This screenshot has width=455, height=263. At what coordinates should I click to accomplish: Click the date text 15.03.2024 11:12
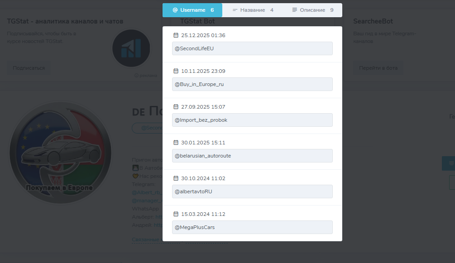[203, 214]
